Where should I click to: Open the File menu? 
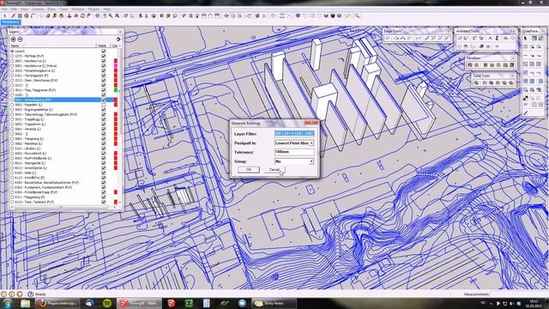click(4, 9)
